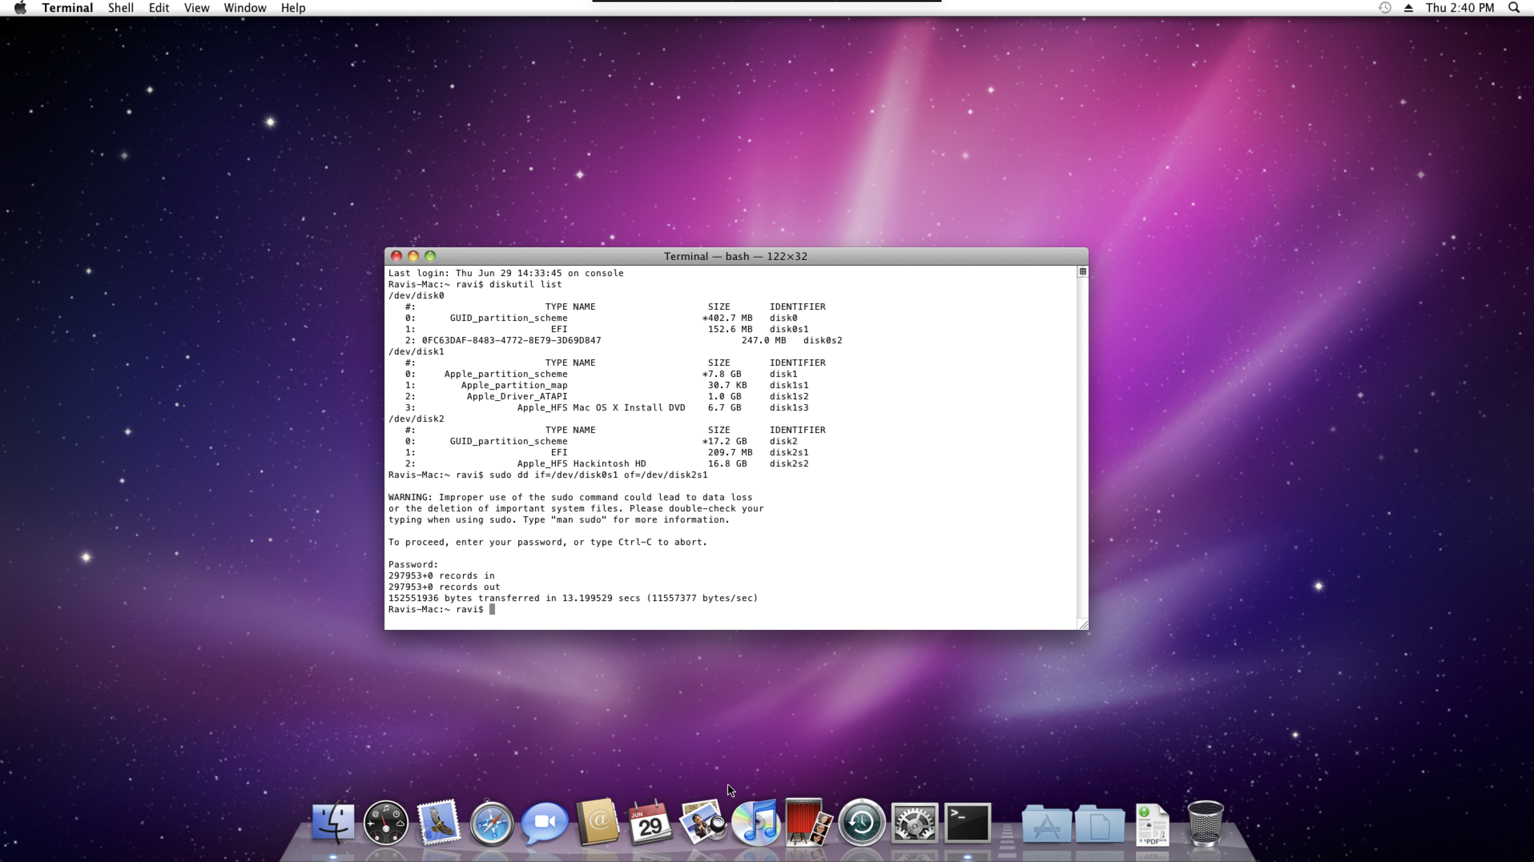Open the Window menu
1534x862 pixels.
pos(245,8)
